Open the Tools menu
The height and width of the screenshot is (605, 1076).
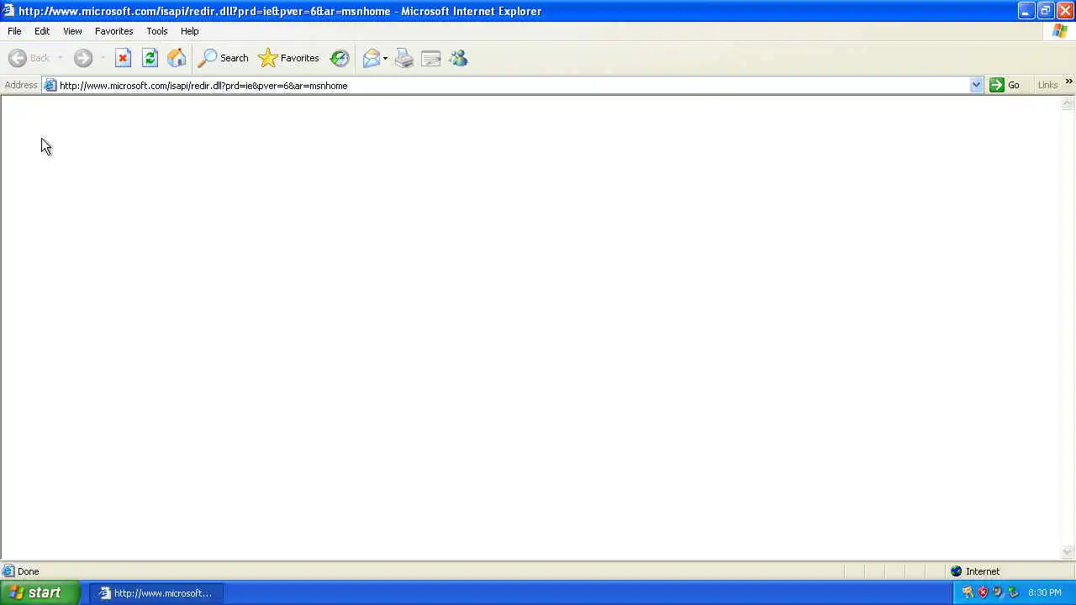[x=156, y=31]
